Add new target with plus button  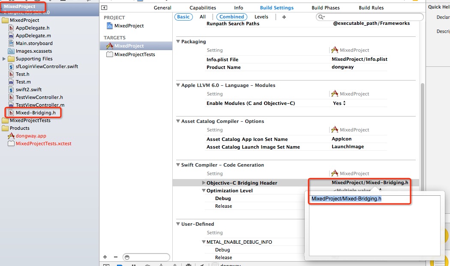(105, 257)
